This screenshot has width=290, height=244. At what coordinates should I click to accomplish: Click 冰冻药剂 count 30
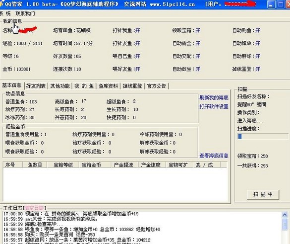pyautogui.click(x=32, y=118)
